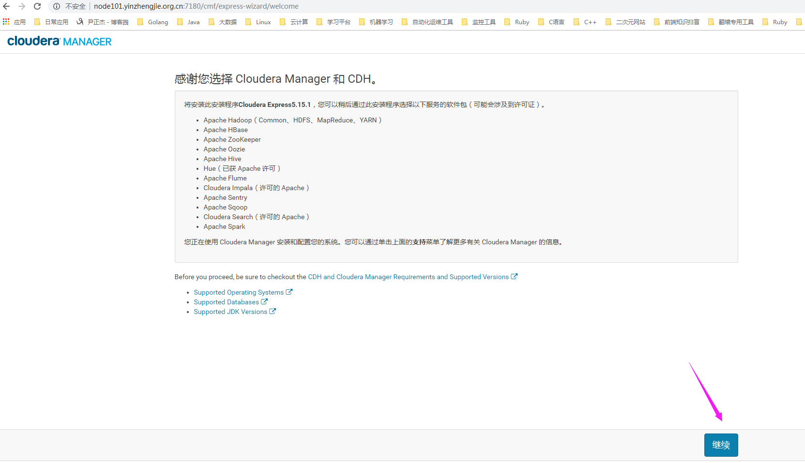Click the Apache ZooKeeper list item
The image size is (805, 463).
232,139
